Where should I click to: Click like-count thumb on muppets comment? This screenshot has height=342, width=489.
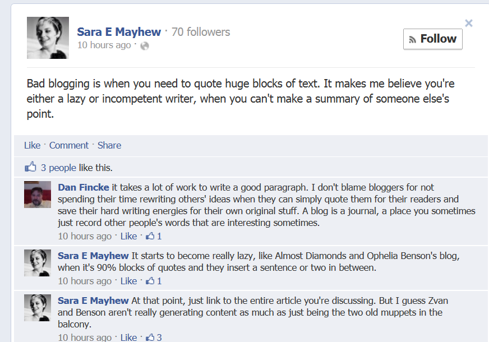(x=150, y=337)
